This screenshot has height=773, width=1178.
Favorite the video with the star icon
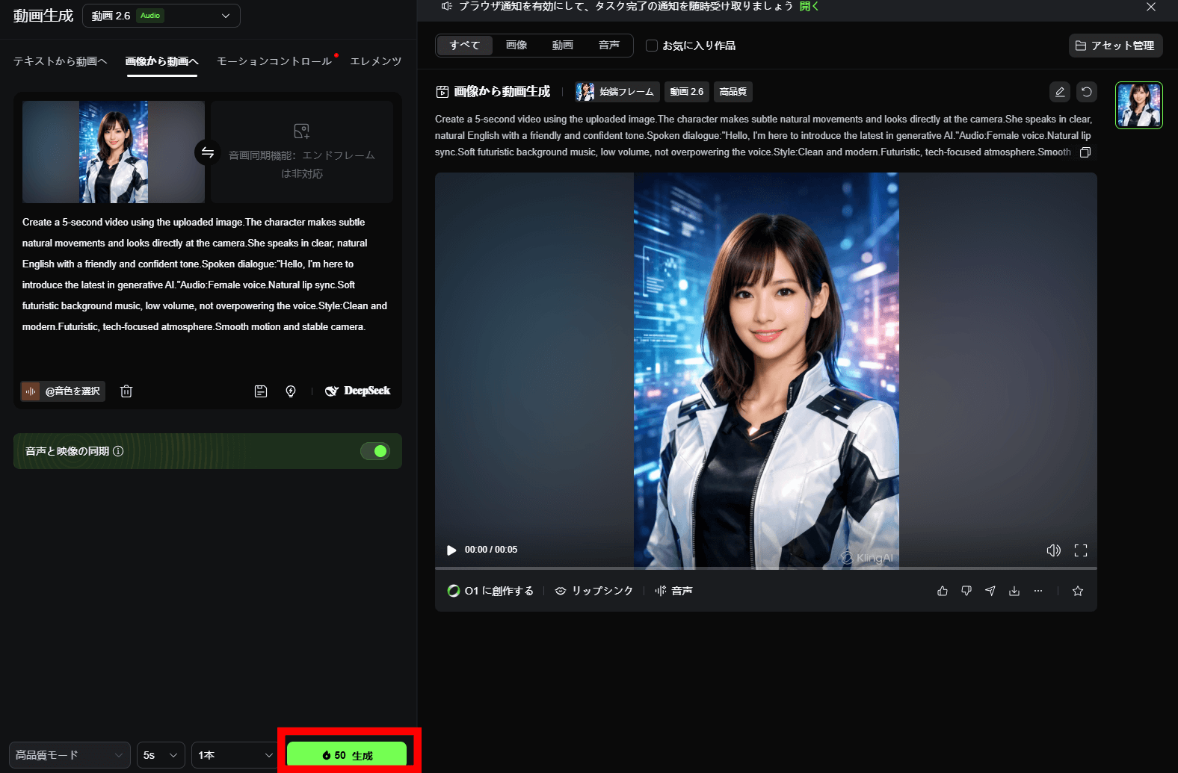[1078, 591]
